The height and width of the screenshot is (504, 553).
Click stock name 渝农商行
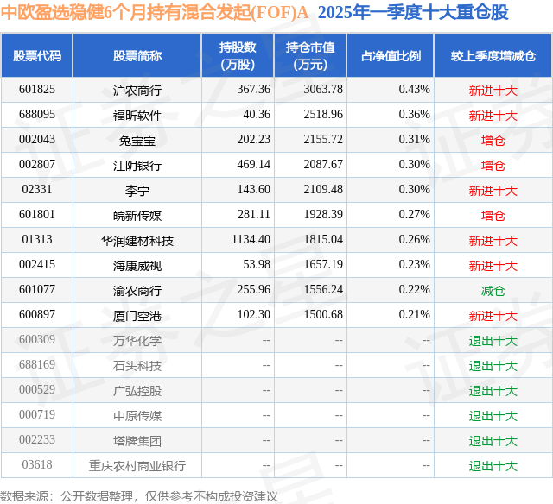click(x=137, y=291)
